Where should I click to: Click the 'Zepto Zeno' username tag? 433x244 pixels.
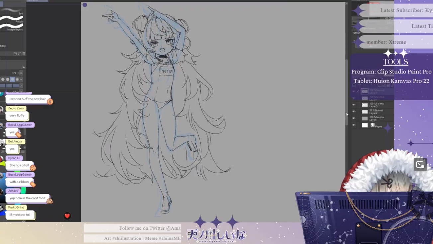coord(16,108)
